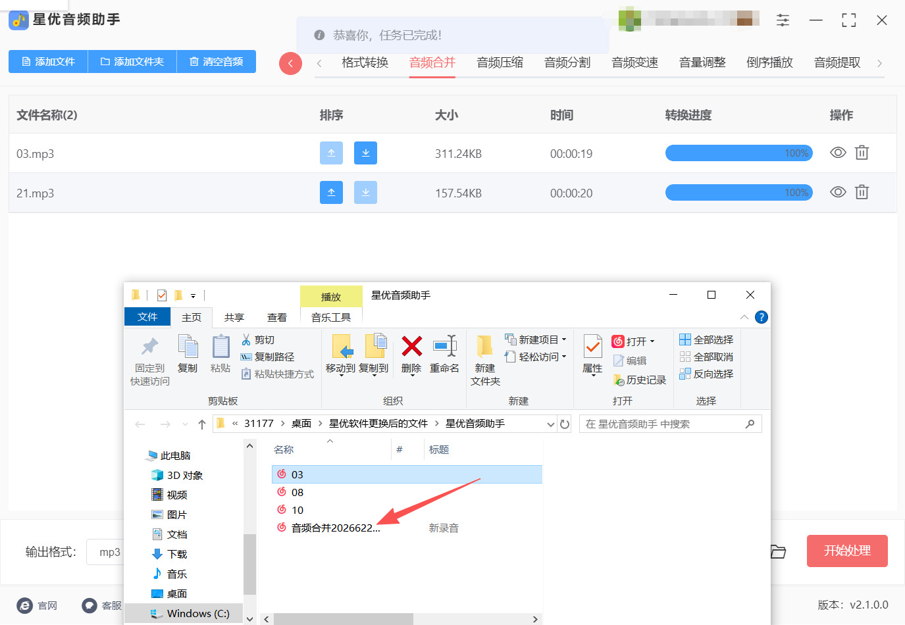Open the 打开 dropdown in ribbon
The image size is (905, 625).
[652, 342]
